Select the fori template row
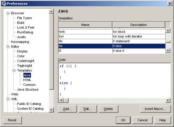The image size is (174, 127). [112, 37]
